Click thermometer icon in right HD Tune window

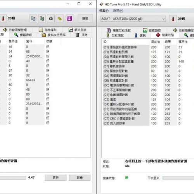click(x=173, y=19)
